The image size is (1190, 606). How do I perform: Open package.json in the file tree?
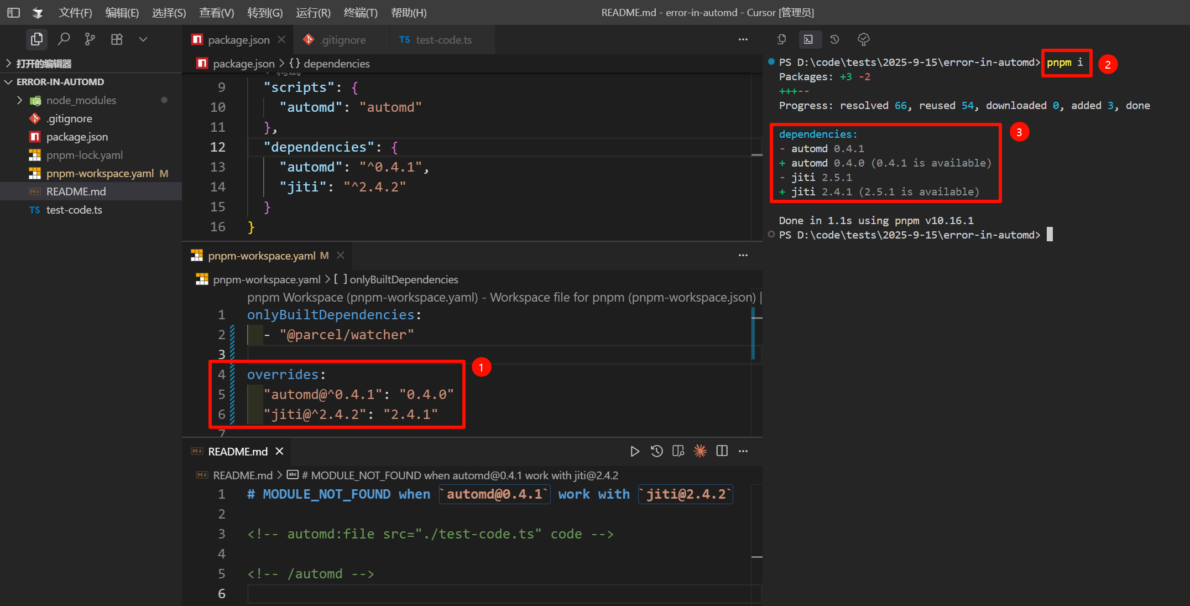91,137
